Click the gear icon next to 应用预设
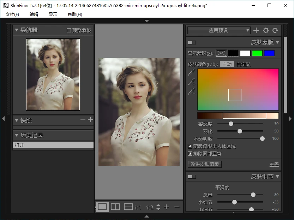This screenshot has height=220, width=294. click(266, 30)
